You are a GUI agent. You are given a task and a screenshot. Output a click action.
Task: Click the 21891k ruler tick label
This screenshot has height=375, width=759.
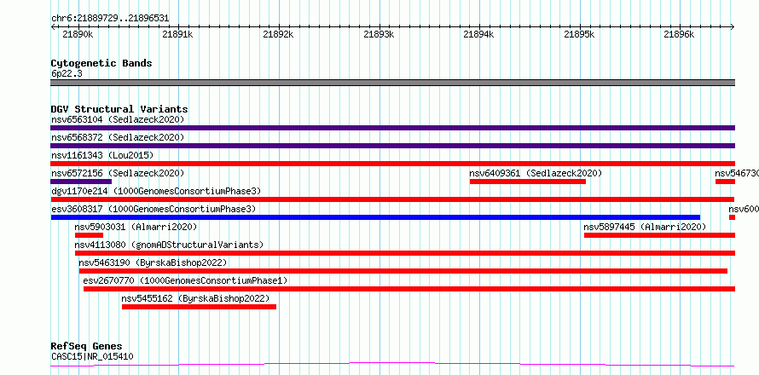pyautogui.click(x=177, y=34)
